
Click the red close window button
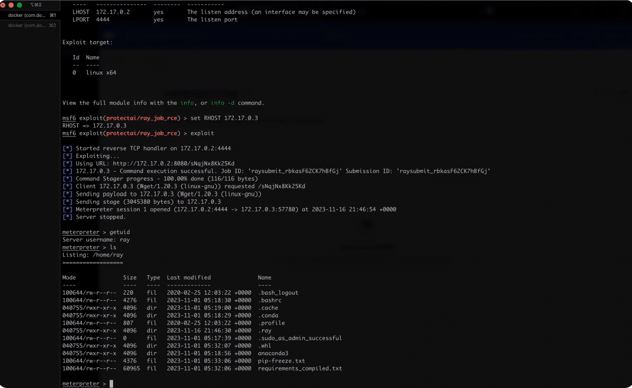3,5
